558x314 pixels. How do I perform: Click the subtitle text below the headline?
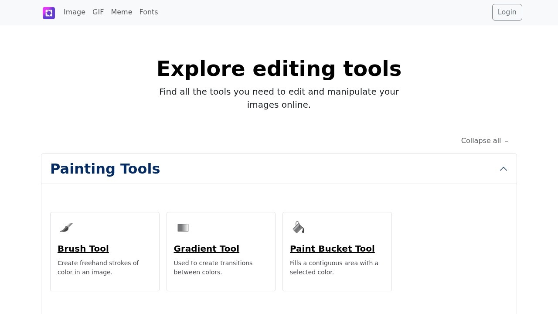[x=279, y=98]
